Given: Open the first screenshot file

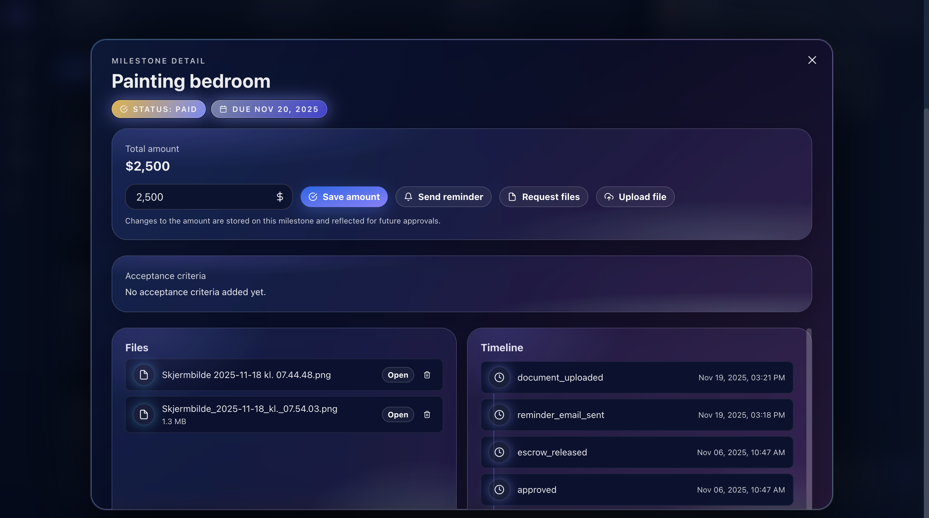Looking at the screenshot, I should pyautogui.click(x=398, y=375).
